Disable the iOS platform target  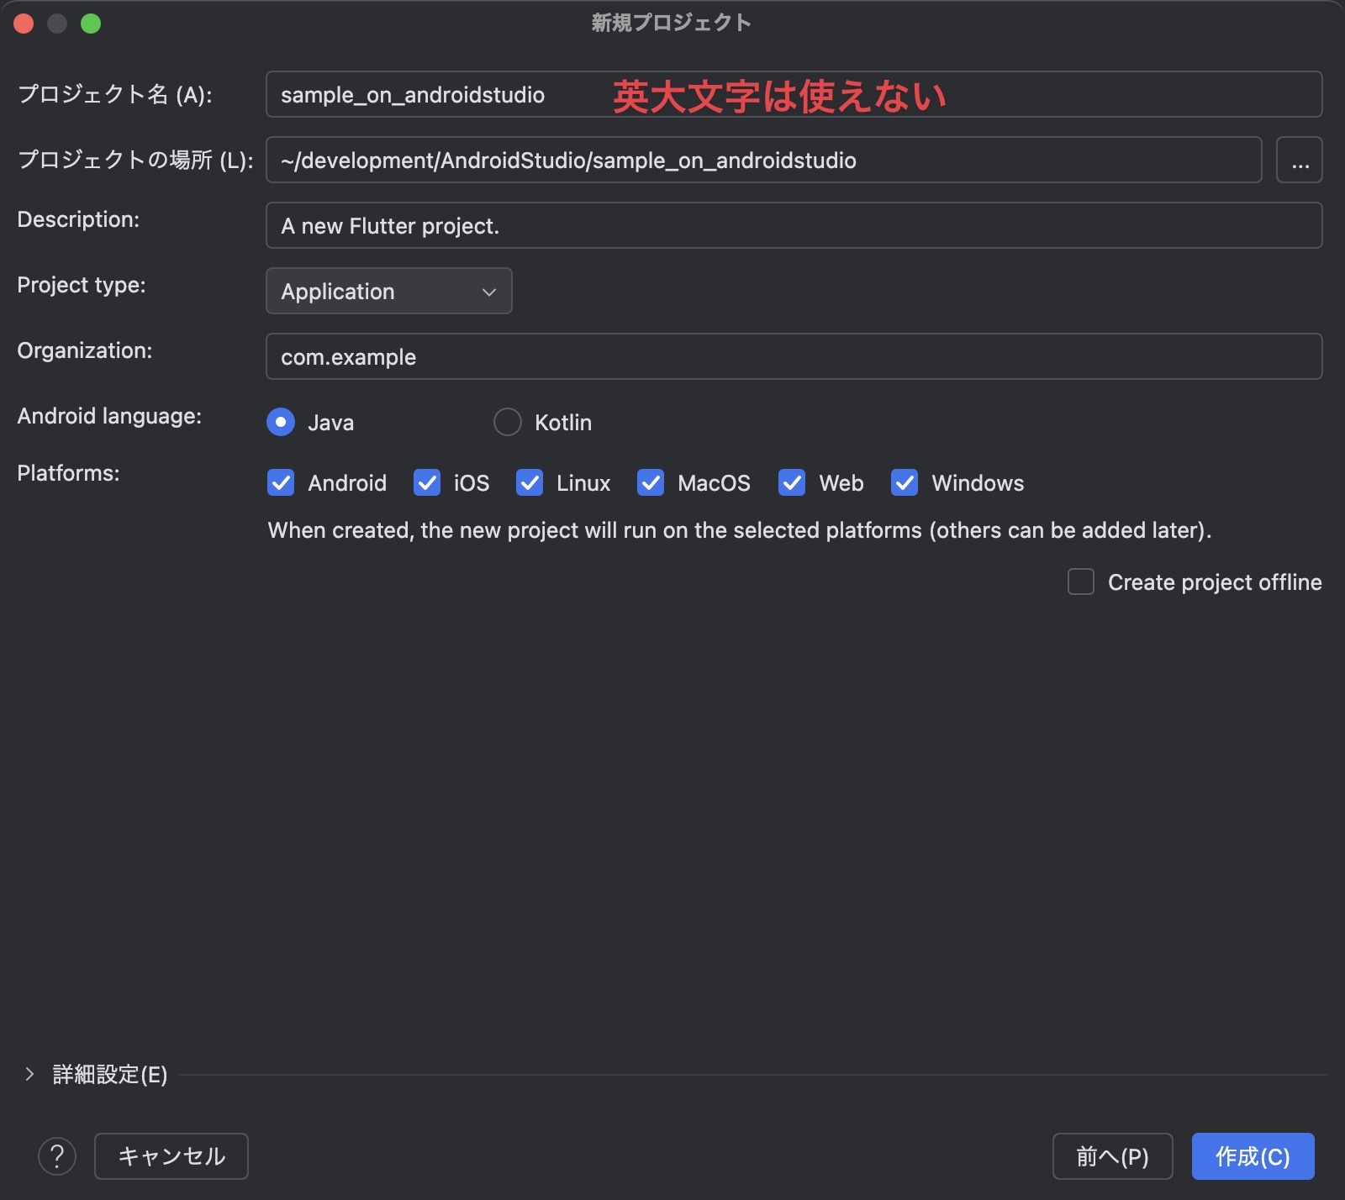point(428,483)
